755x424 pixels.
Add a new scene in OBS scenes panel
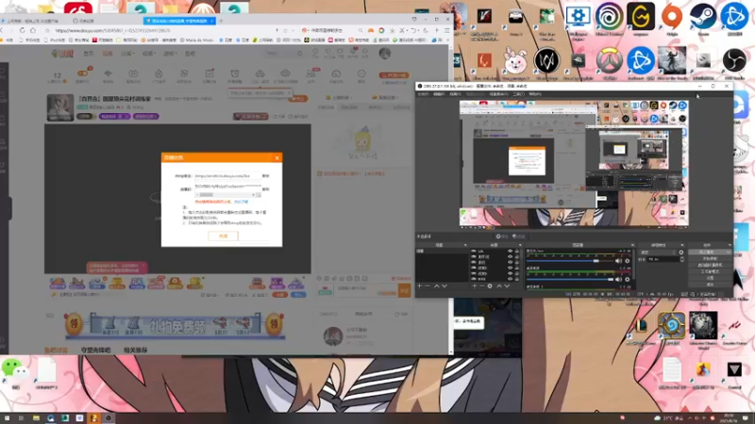point(419,286)
